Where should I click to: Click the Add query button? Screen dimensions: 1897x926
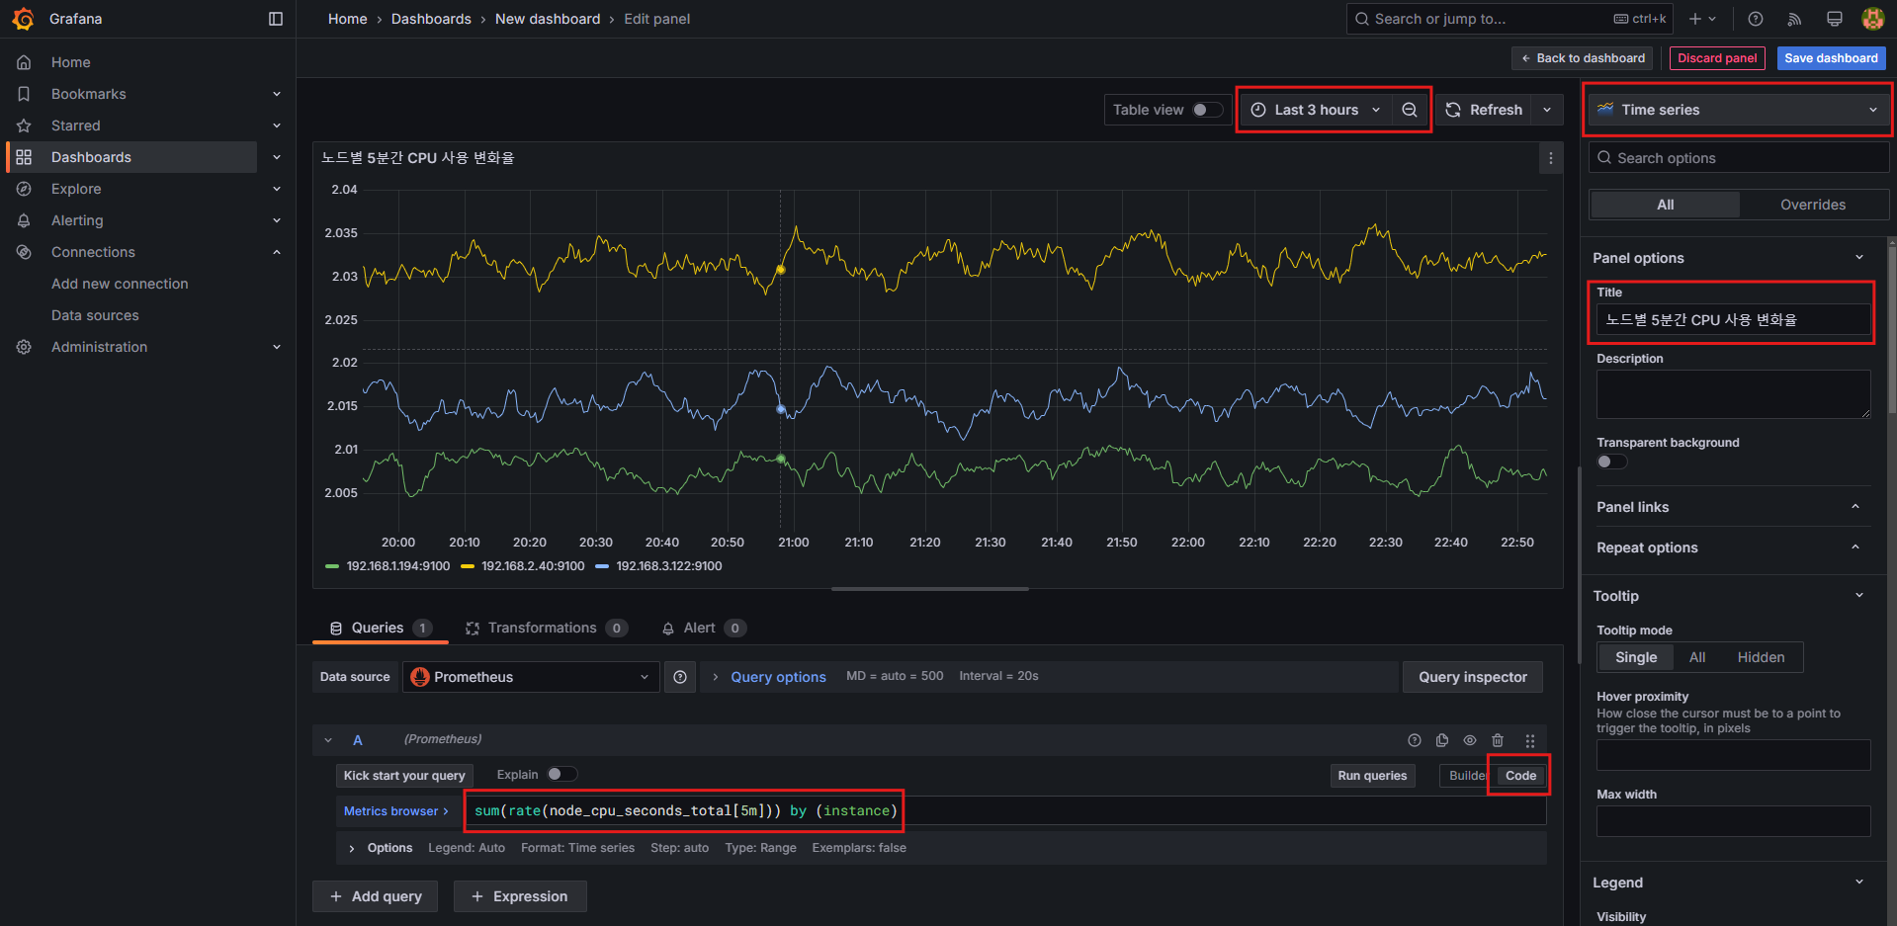point(377,896)
